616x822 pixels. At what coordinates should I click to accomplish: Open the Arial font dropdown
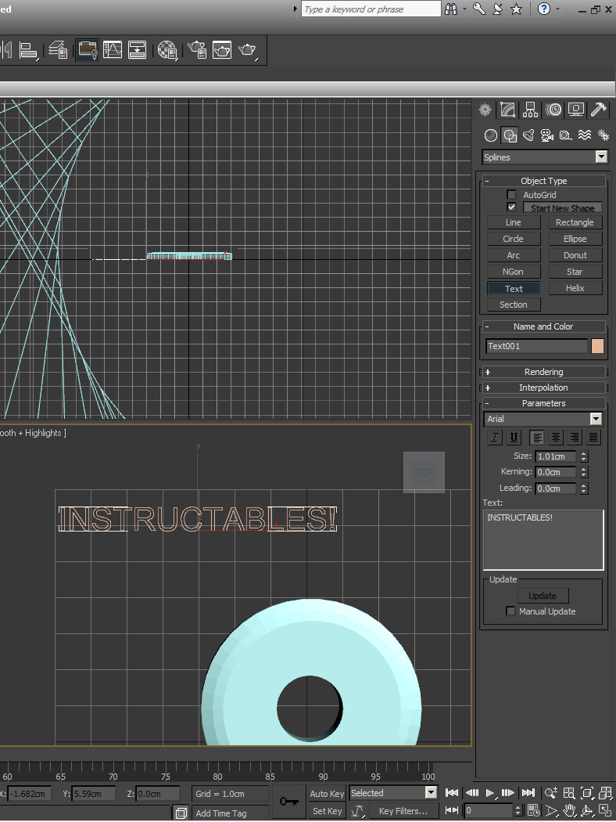pyautogui.click(x=543, y=419)
